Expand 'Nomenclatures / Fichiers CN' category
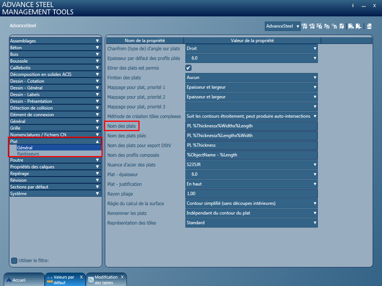 click(55, 134)
